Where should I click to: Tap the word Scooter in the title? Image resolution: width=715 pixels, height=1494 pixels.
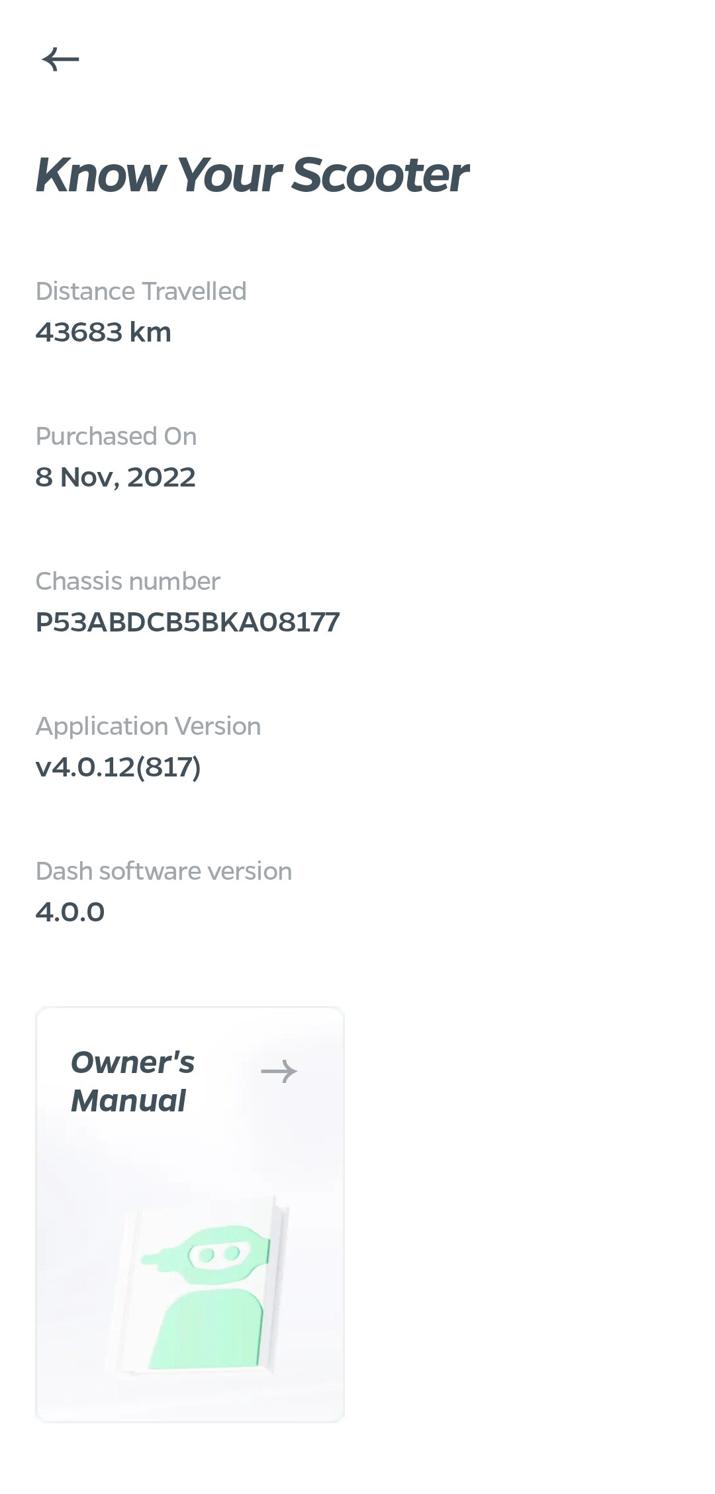pos(380,175)
